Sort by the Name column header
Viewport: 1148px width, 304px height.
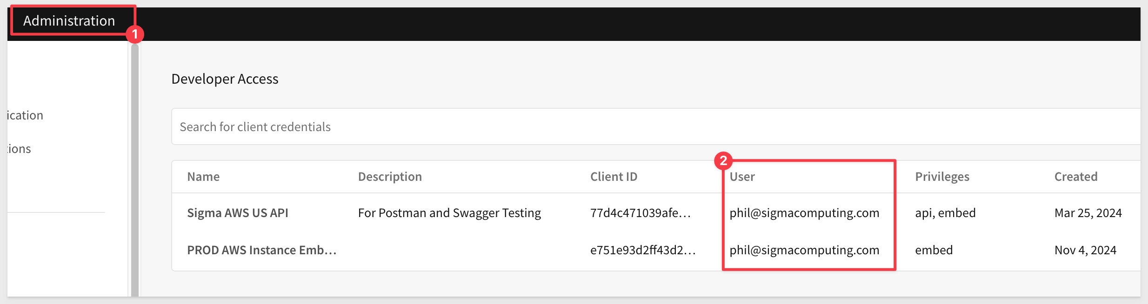[x=203, y=177]
